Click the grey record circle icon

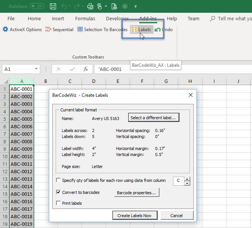(x=125, y=6)
